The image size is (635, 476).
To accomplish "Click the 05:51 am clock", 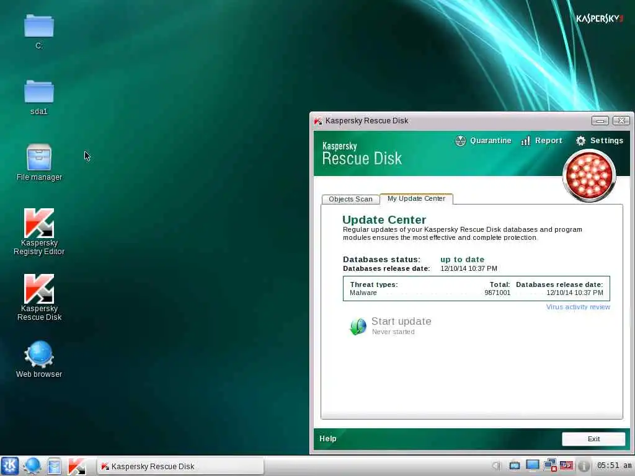I will (x=614, y=465).
